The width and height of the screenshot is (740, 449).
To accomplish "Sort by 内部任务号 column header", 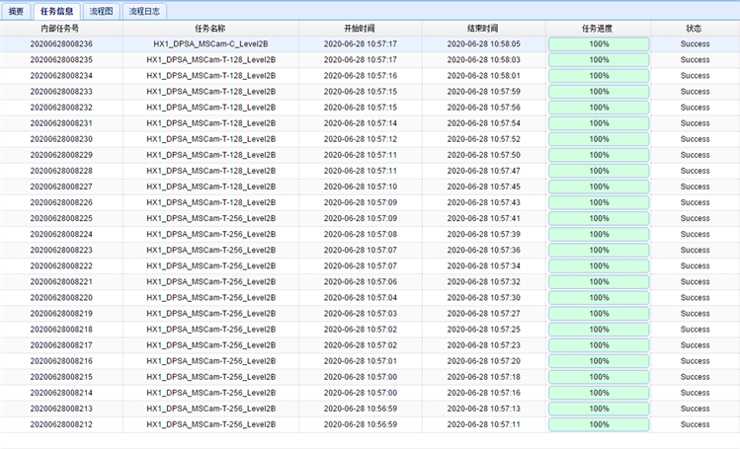I will [61, 29].
